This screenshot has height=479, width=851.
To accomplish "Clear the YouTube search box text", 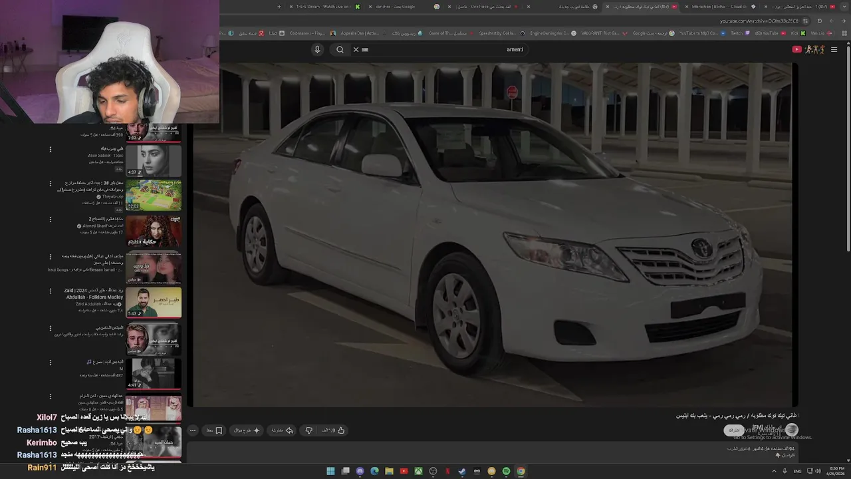I will [356, 49].
